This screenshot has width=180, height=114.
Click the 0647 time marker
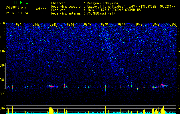point(122,25)
